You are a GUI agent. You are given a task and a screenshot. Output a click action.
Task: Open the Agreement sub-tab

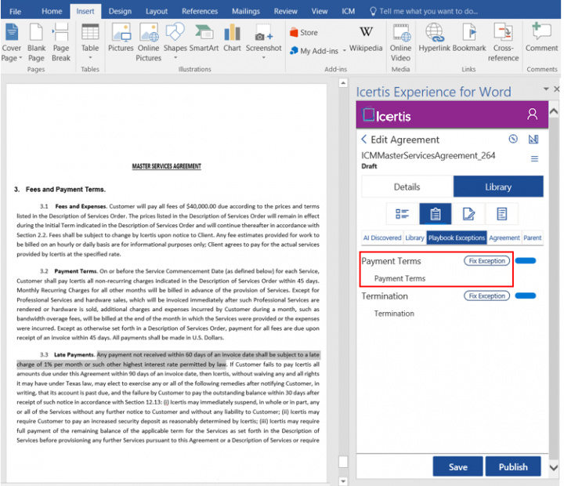(x=504, y=238)
